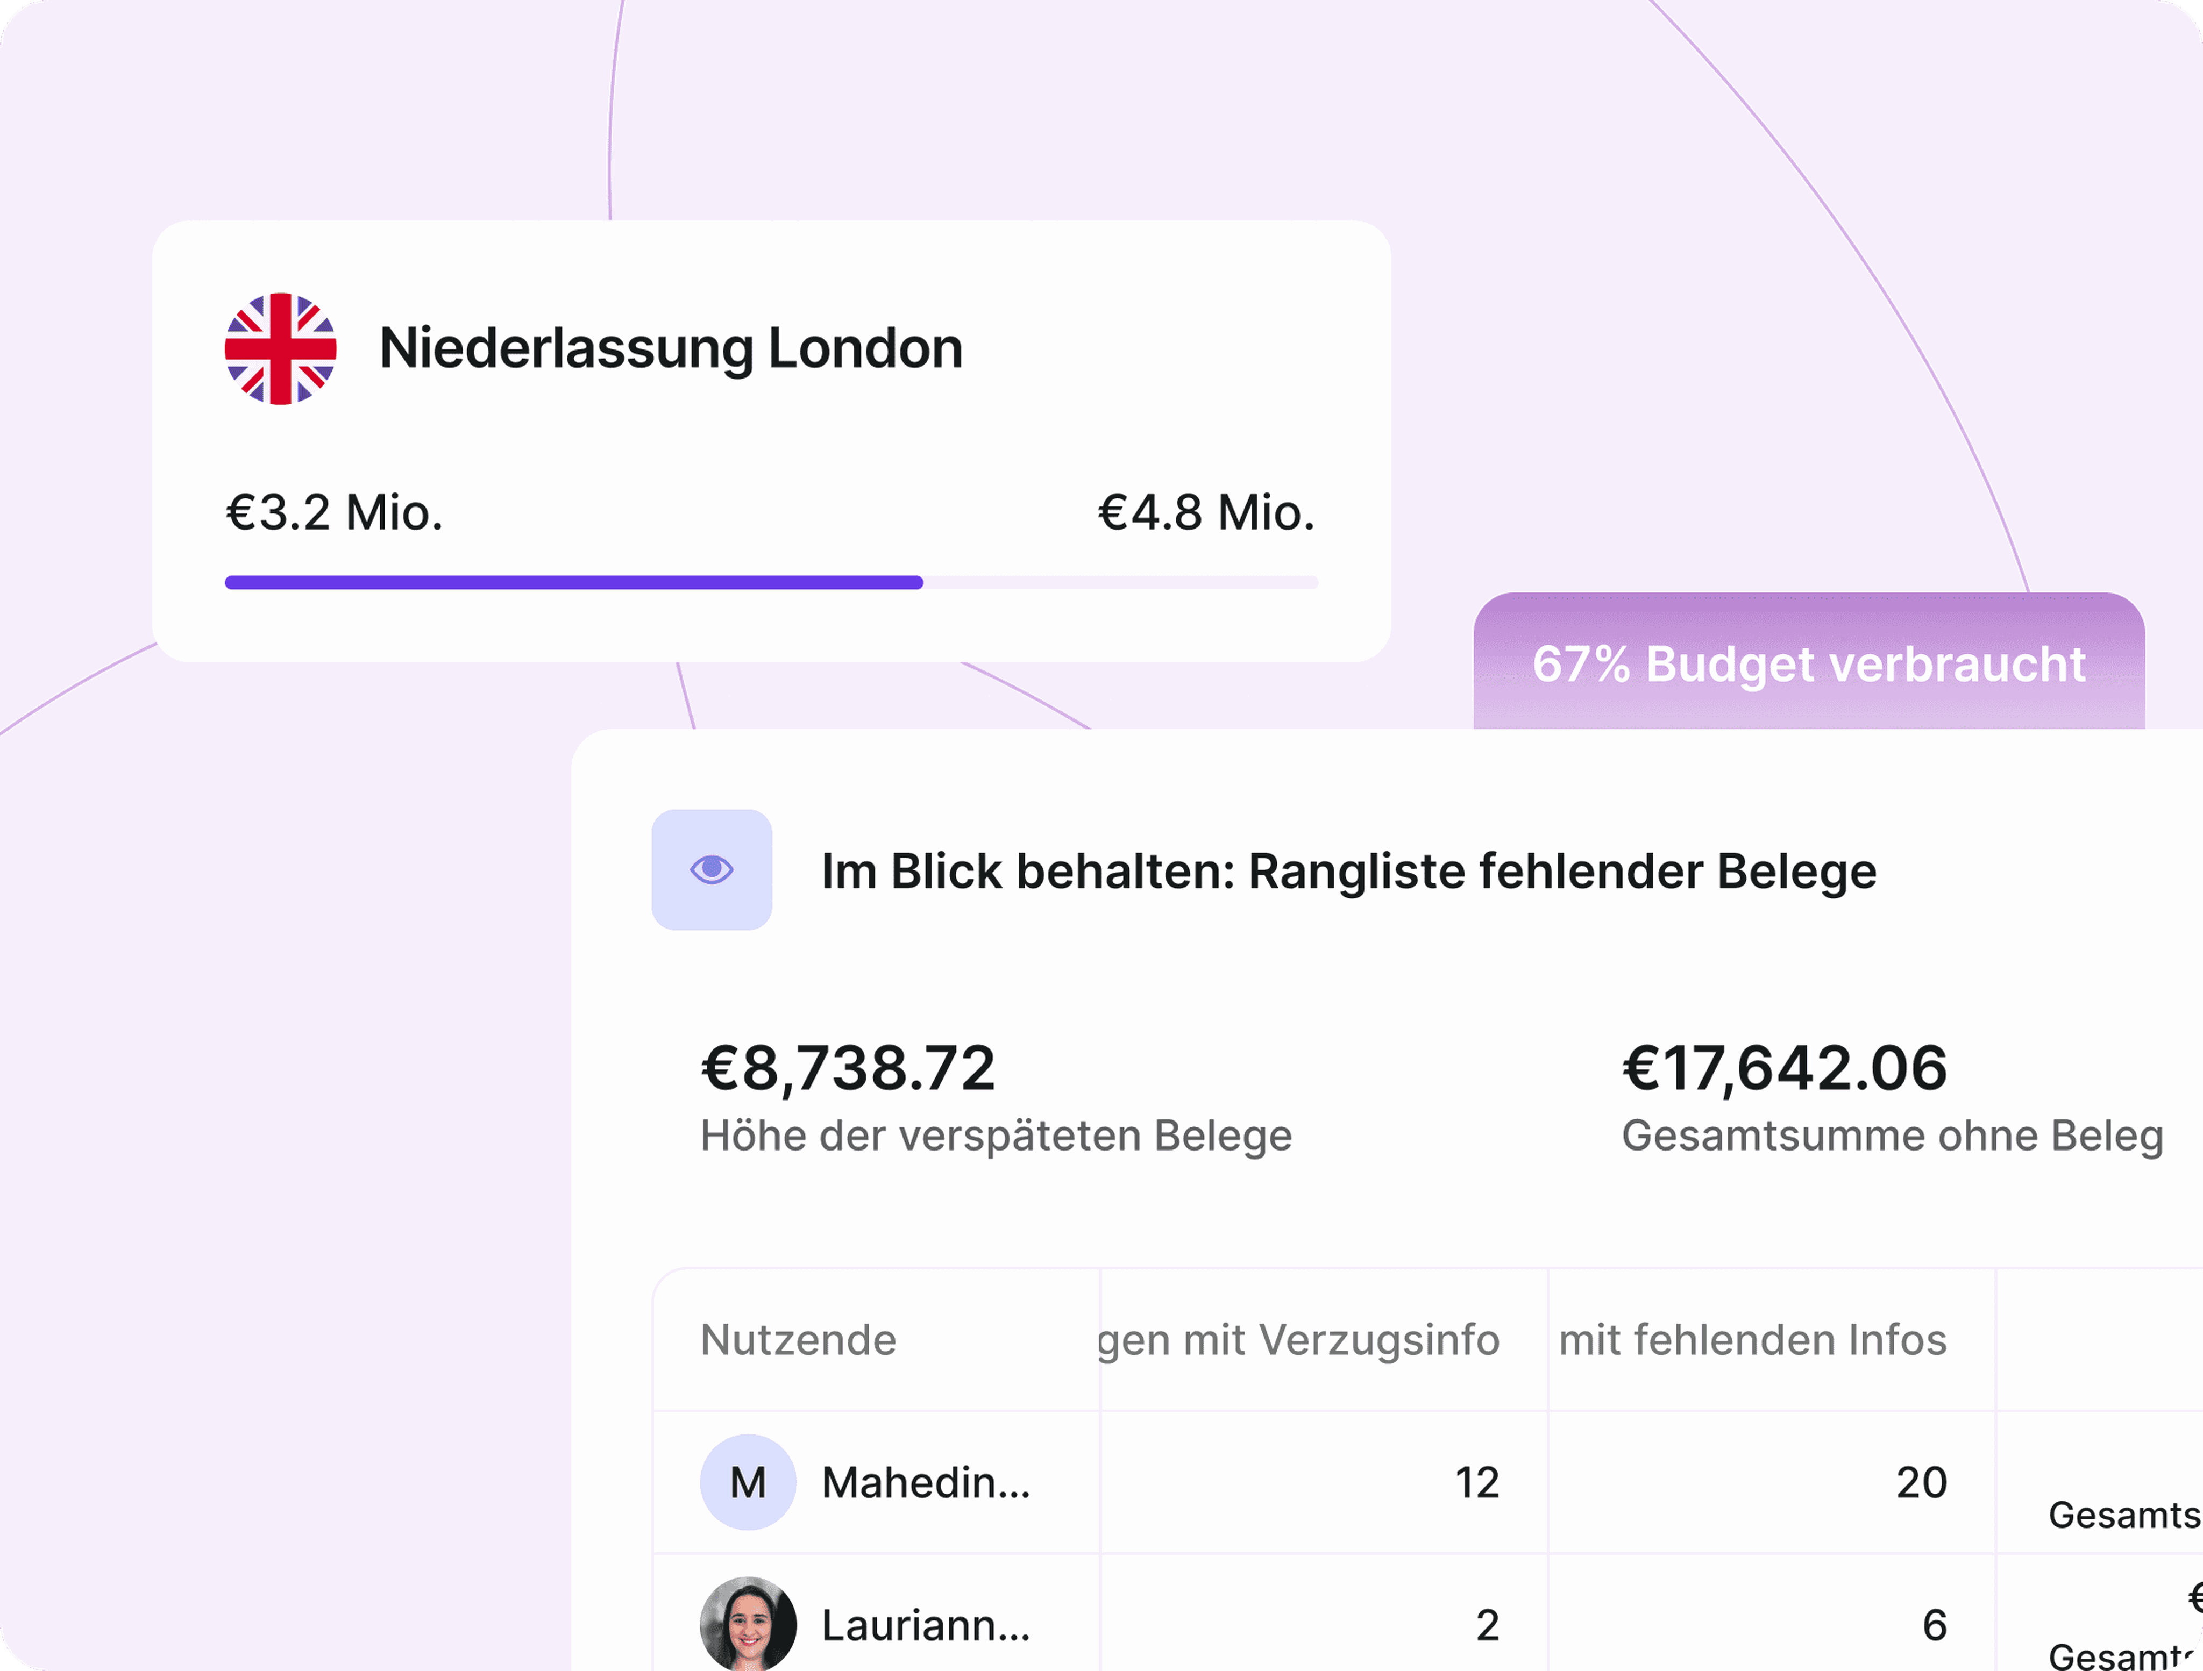Click the M avatar for Mahedin

[748, 1482]
